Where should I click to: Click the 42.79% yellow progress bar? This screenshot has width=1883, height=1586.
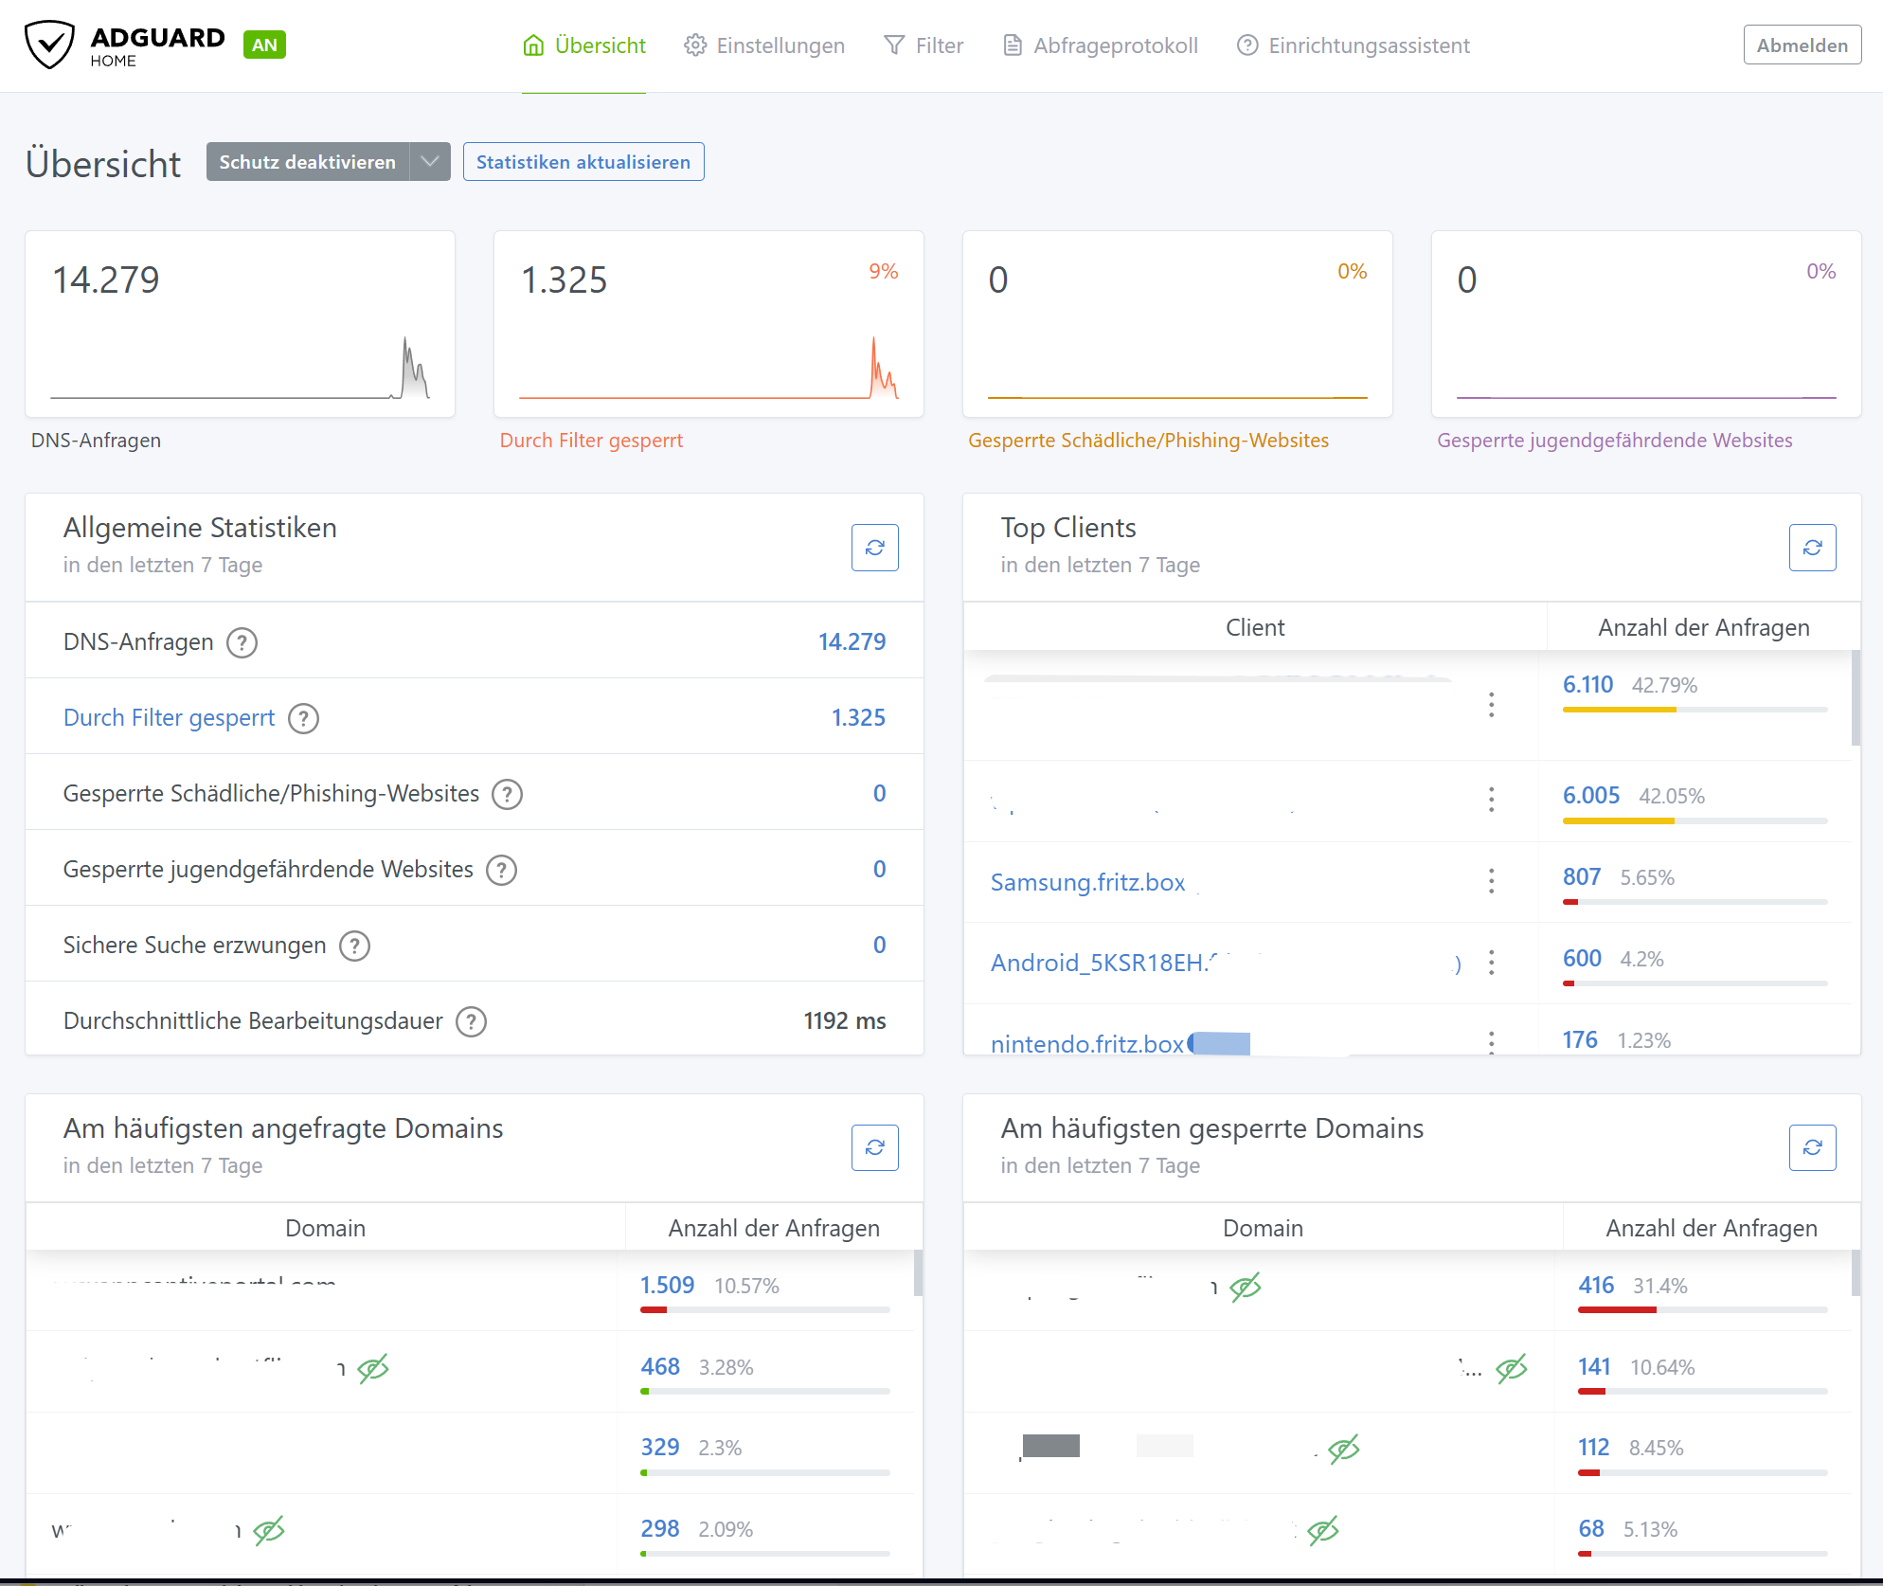1695,710
